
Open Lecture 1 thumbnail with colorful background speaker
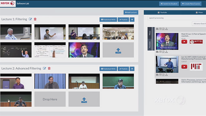(x=84, y=50)
